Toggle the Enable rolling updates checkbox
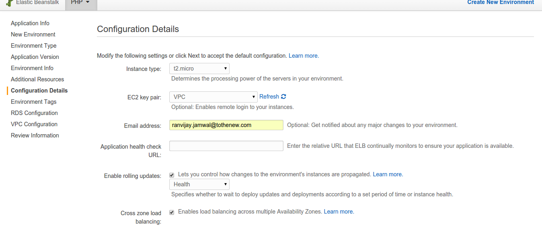The height and width of the screenshot is (232, 542). (172, 175)
